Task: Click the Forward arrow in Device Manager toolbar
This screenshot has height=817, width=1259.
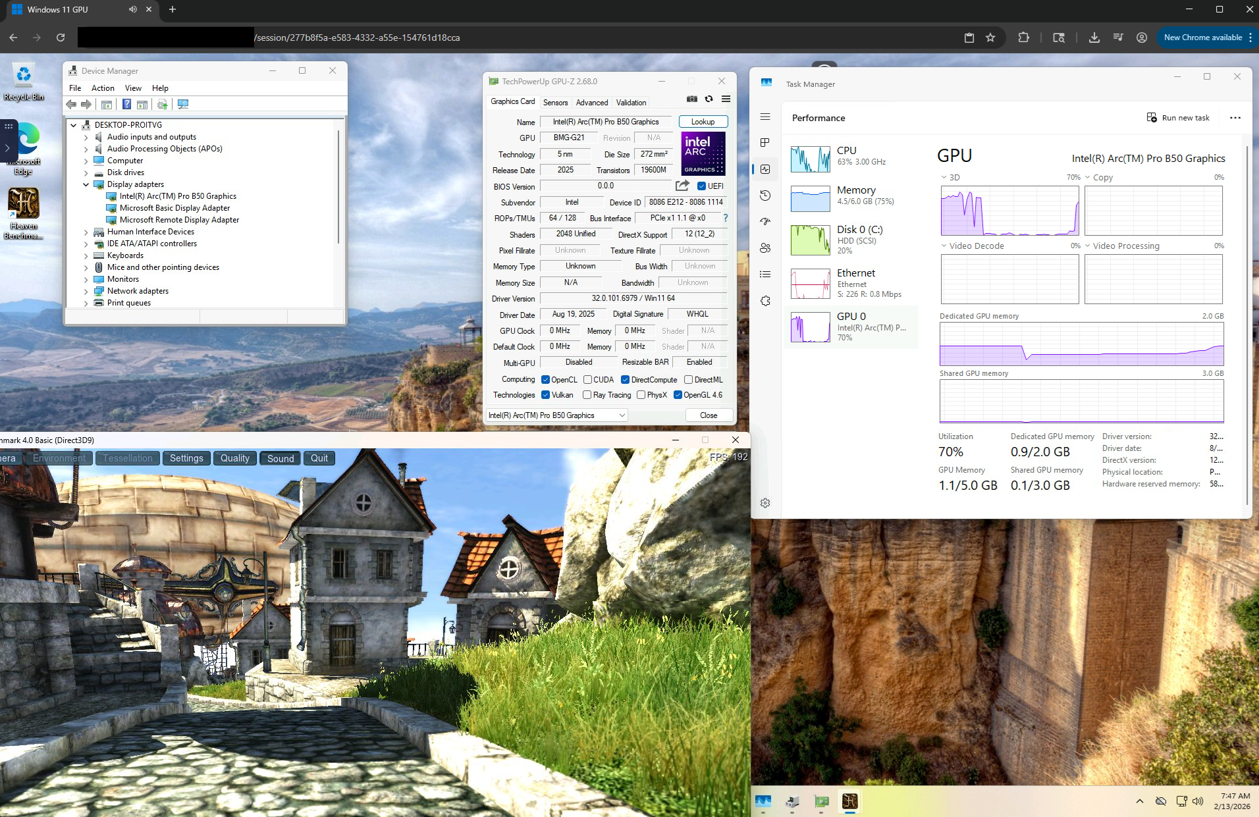Action: (86, 104)
